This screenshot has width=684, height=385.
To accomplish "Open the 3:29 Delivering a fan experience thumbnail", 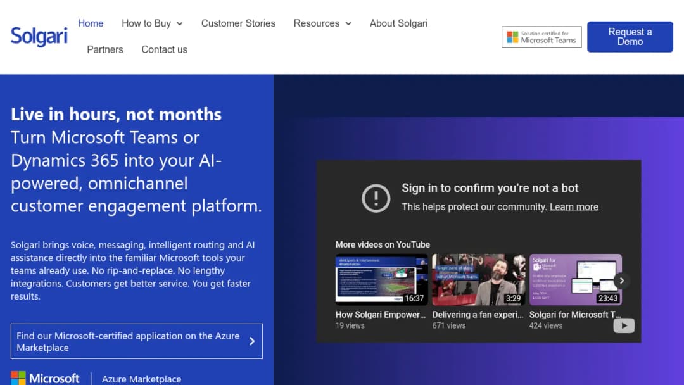I will [x=479, y=279].
